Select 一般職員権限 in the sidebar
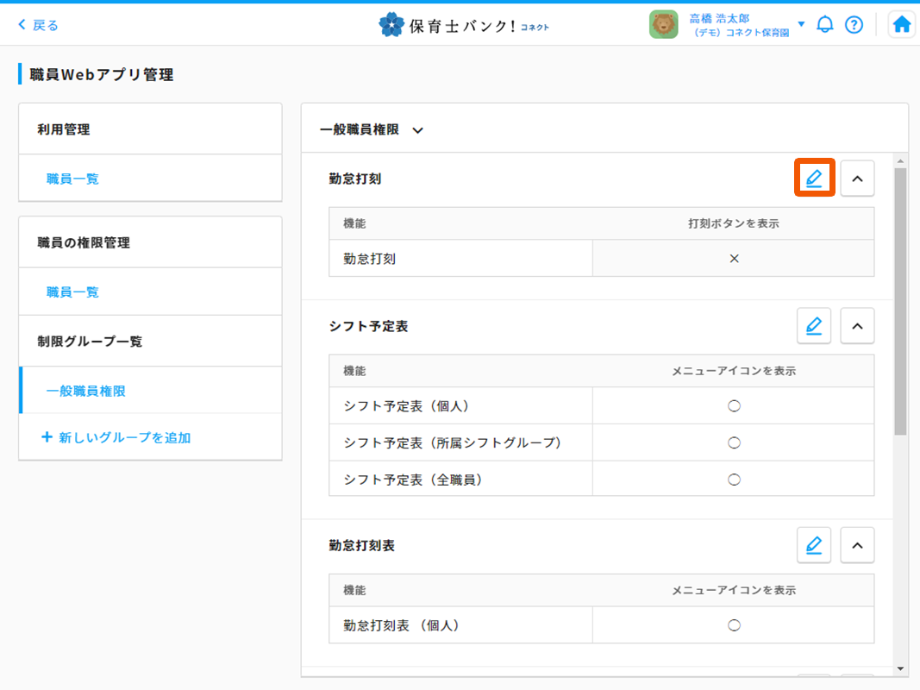Screen dimensions: 920x690 (86, 391)
